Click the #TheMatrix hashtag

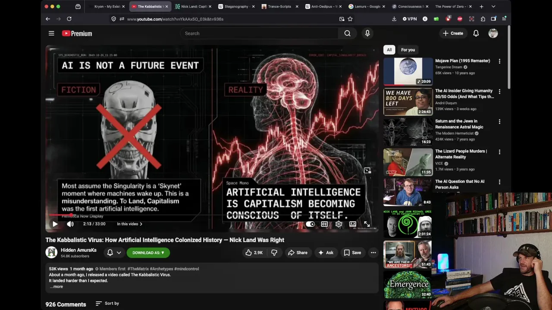coord(138,269)
